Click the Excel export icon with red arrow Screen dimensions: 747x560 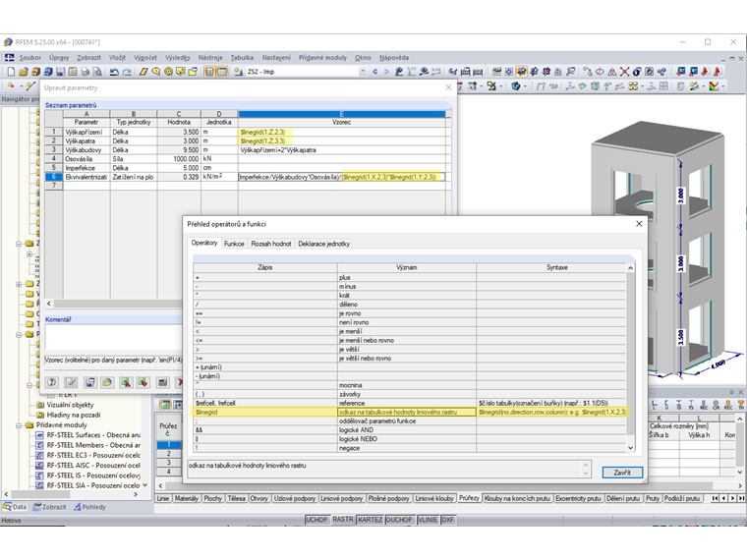click(x=126, y=382)
